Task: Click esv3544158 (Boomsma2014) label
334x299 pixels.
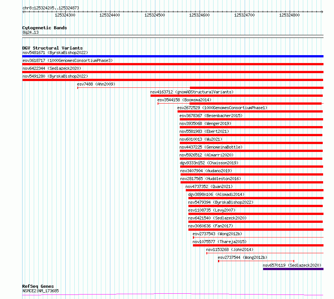Action: coord(184,100)
